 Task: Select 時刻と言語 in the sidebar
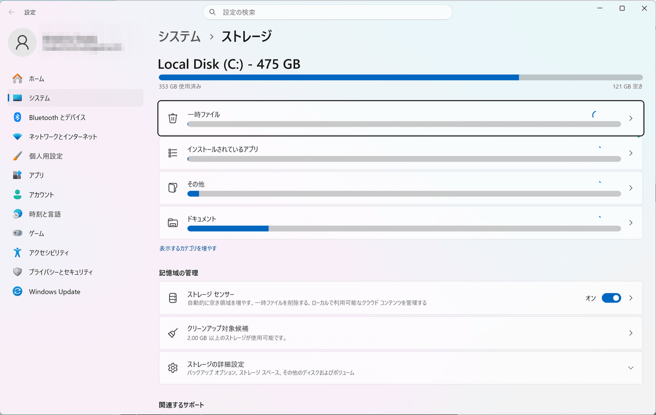click(x=45, y=214)
